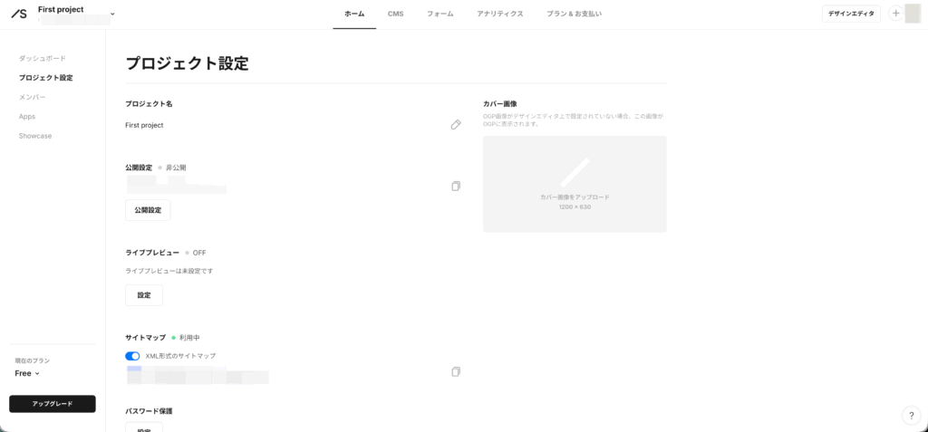Screen dimensions: 928x432
Task: Open the アナリティクス tab
Action: [x=499, y=14]
